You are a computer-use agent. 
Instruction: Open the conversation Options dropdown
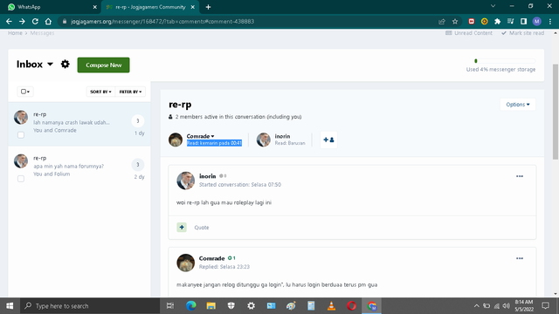518,105
